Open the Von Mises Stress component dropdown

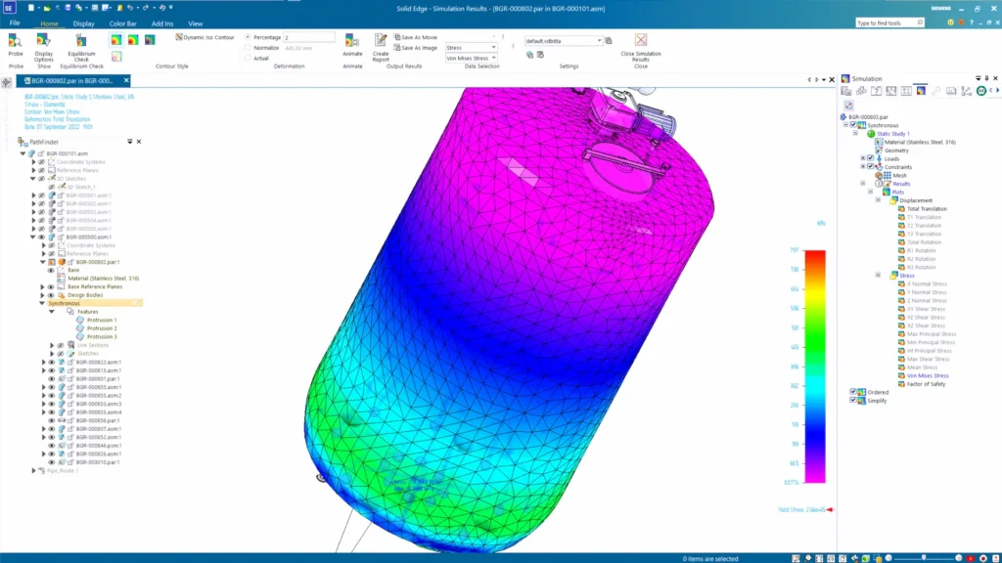pyautogui.click(x=471, y=58)
